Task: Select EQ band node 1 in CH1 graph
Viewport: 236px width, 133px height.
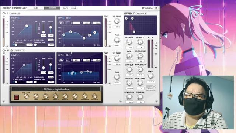Action: pos(70,32)
